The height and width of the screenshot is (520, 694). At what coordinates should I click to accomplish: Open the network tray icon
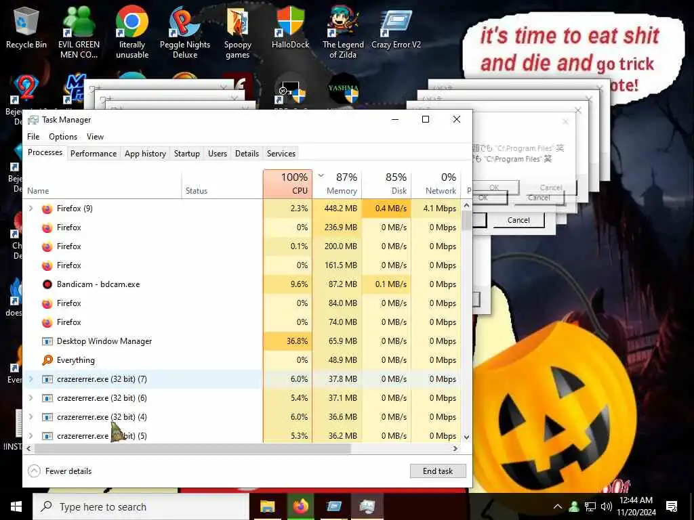(x=590, y=506)
